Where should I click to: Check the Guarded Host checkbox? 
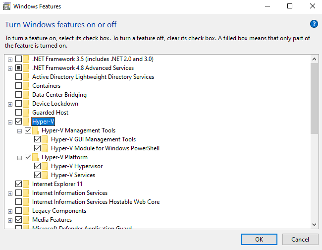(x=18, y=113)
